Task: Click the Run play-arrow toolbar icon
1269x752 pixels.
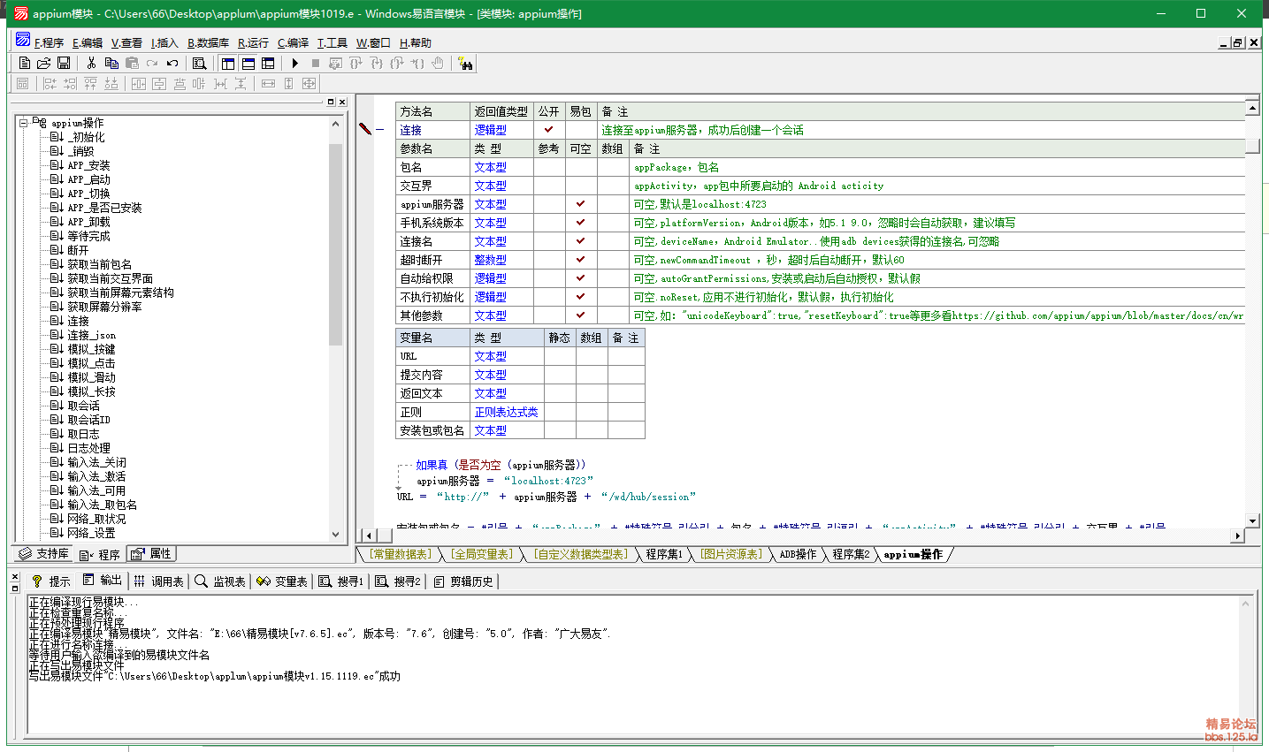Action: pyautogui.click(x=295, y=63)
